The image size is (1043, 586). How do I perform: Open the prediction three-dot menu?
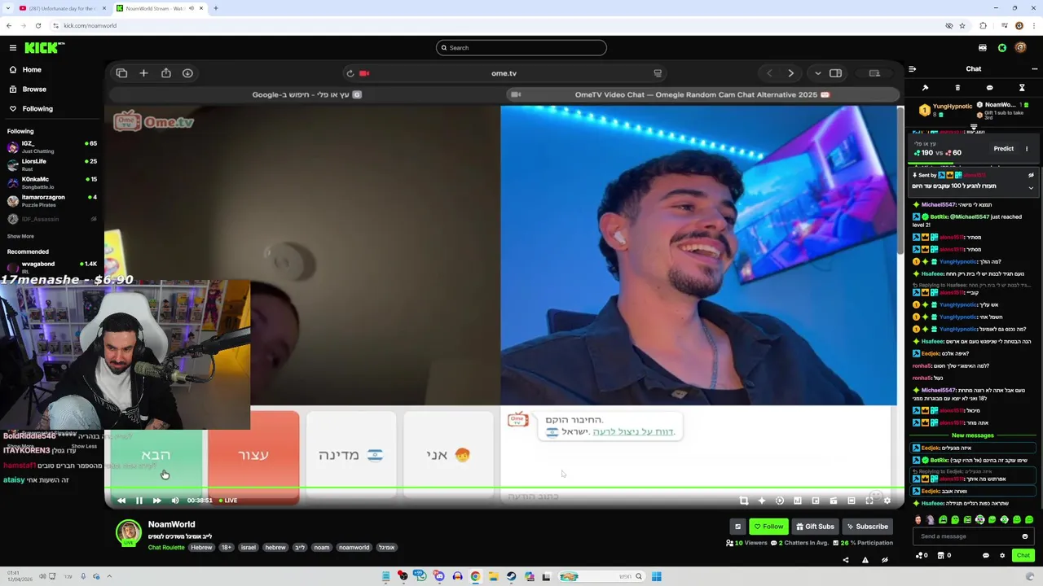point(1027,149)
